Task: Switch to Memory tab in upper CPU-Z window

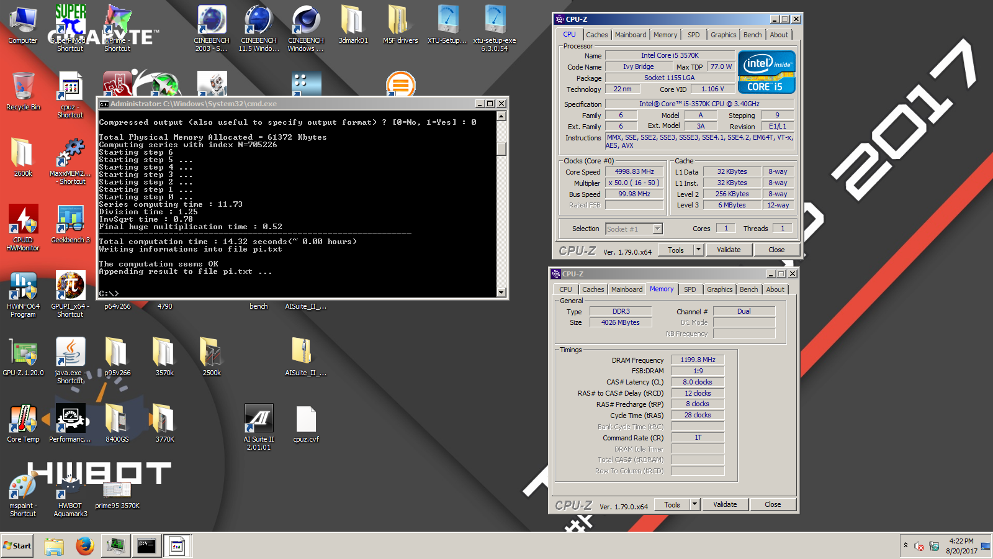Action: [x=665, y=35]
